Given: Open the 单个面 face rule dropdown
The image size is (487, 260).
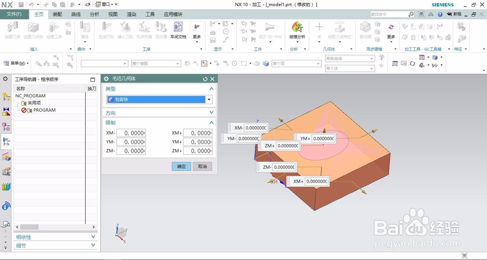Looking at the screenshot, I should click(296, 63).
